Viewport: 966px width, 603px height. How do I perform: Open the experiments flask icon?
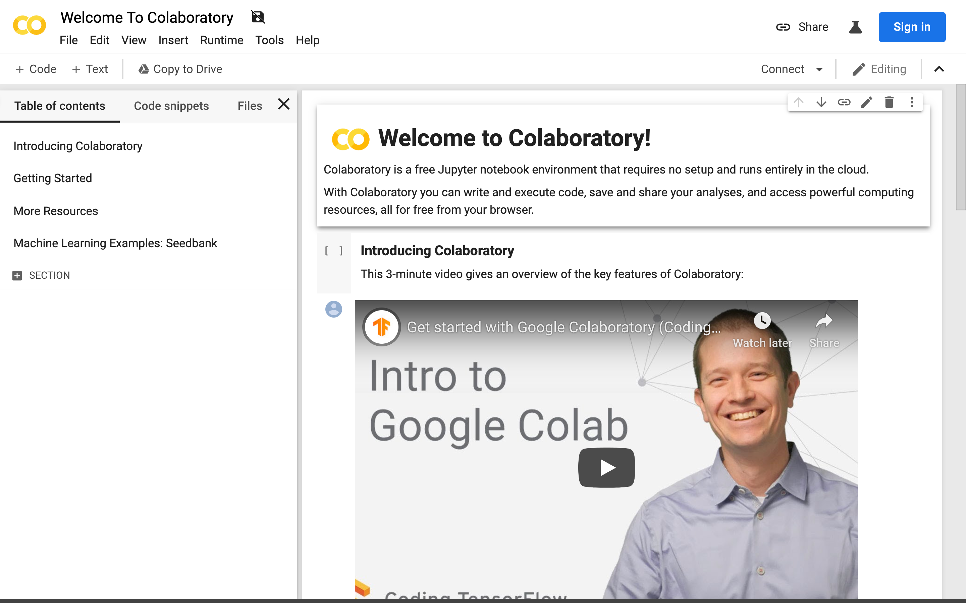[855, 27]
